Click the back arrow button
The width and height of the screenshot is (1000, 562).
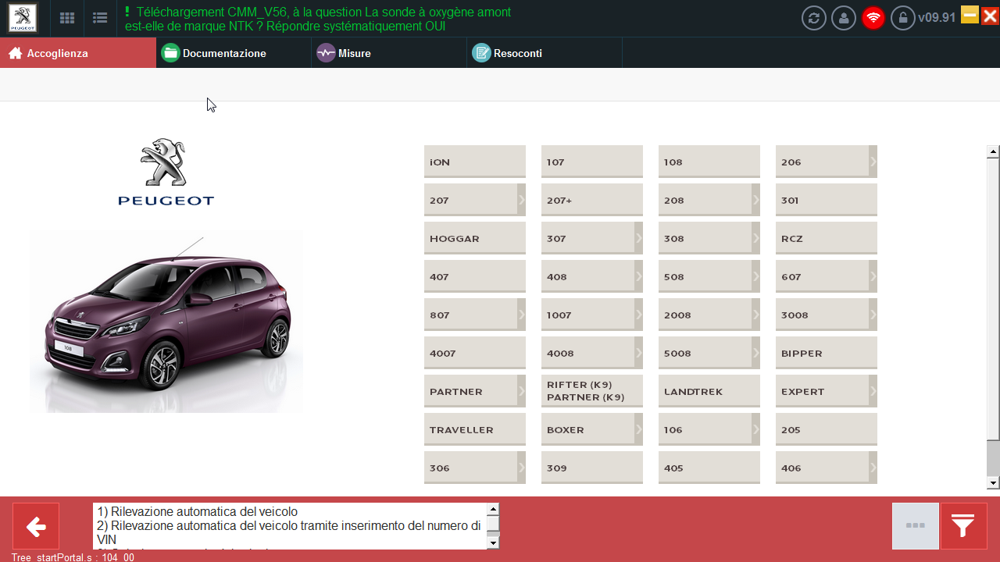(36, 526)
